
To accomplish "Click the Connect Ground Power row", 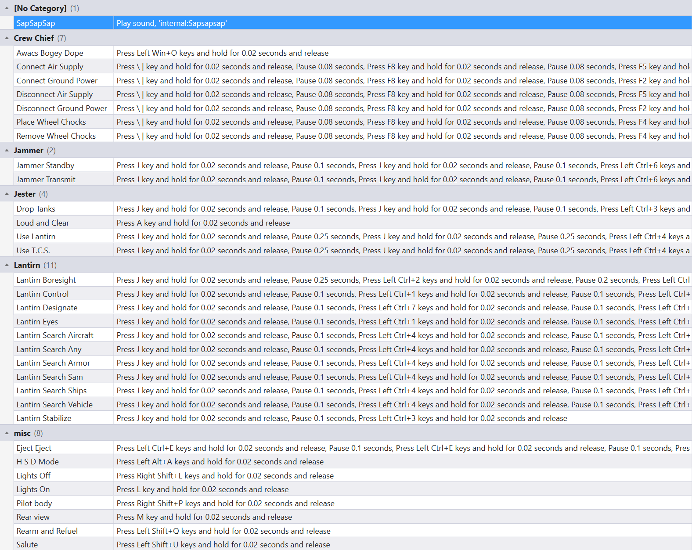I will click(x=57, y=81).
